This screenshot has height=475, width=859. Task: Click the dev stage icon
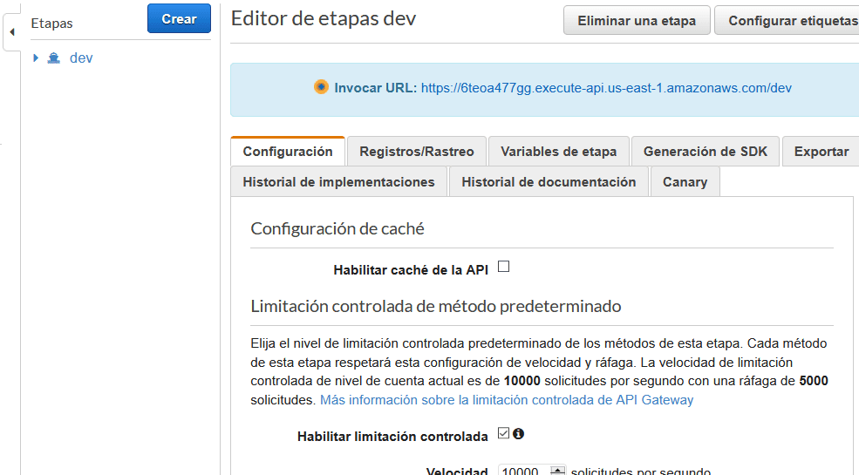pyautogui.click(x=53, y=58)
